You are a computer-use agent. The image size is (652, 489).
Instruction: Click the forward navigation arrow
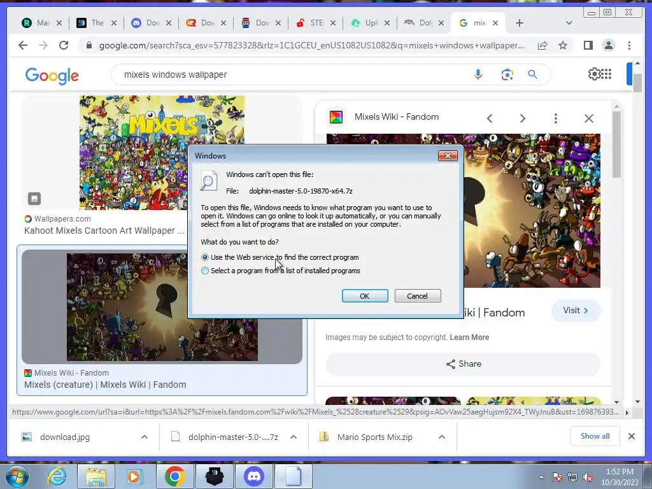[43, 45]
